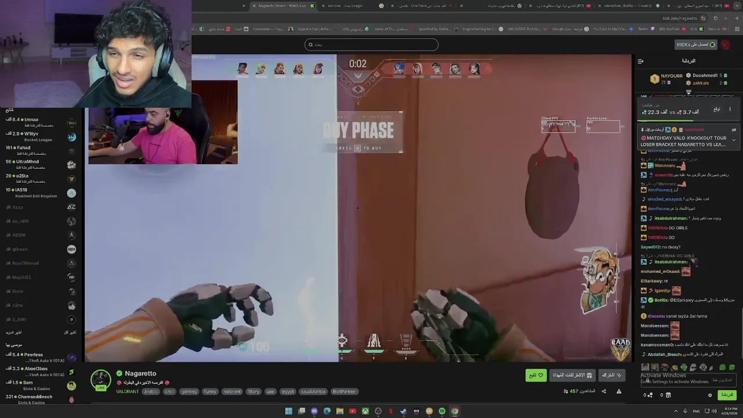The width and height of the screenshot is (743, 418).
Task: Open Chamseddinech recommended channel
Action: click(41, 399)
